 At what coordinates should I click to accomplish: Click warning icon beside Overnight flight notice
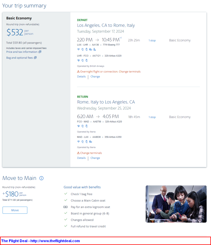[78, 72]
